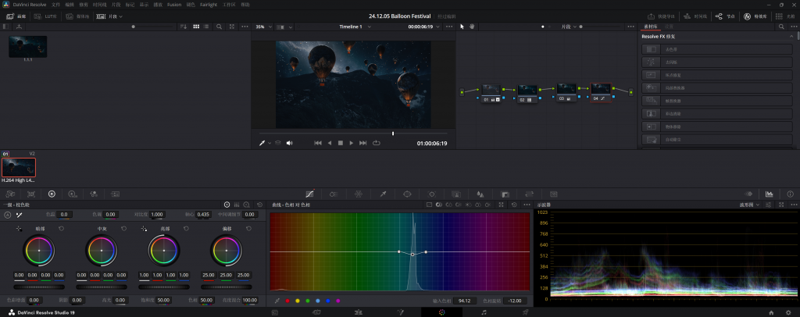Click the Color Warper palette icon
Viewport: 800px width, 317px height.
pos(357,194)
